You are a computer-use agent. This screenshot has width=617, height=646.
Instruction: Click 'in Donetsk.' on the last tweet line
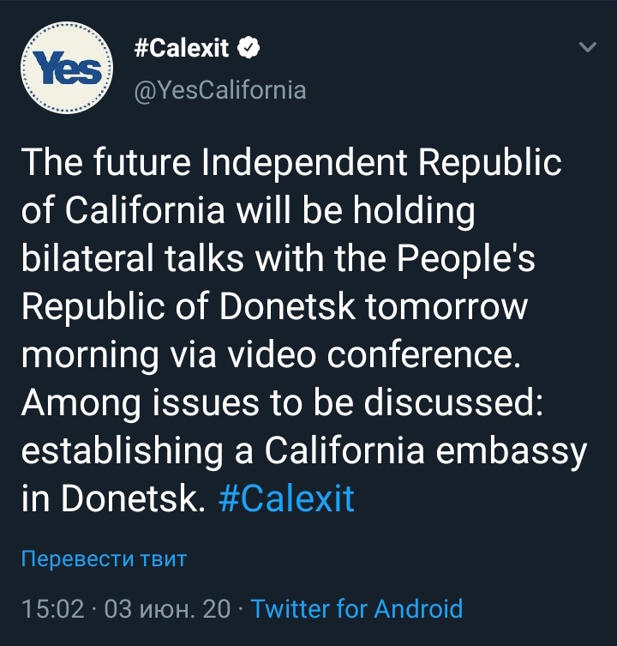113,498
